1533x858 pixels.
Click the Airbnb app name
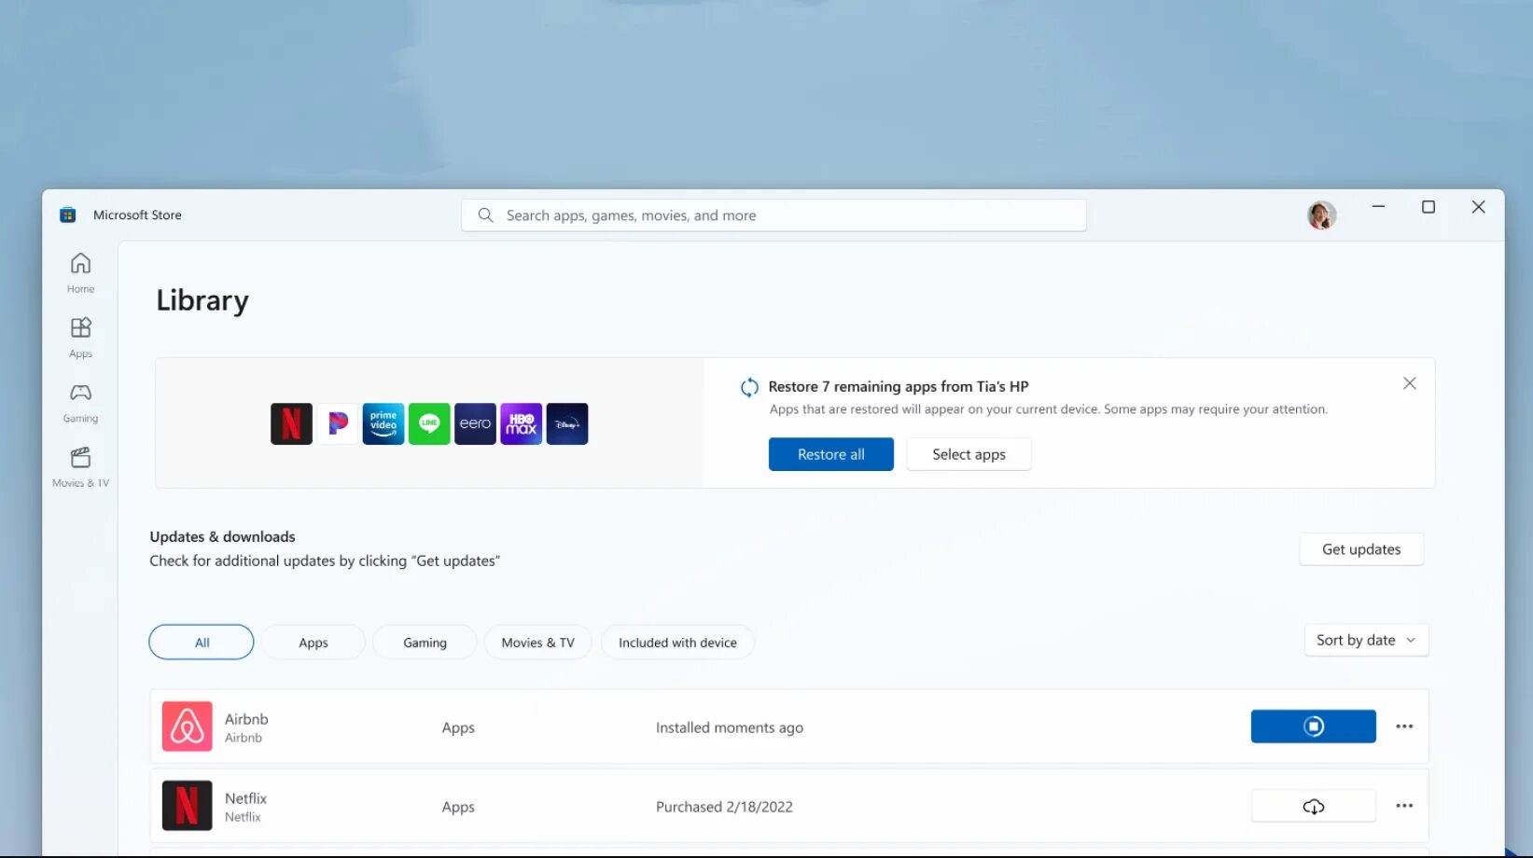246,719
